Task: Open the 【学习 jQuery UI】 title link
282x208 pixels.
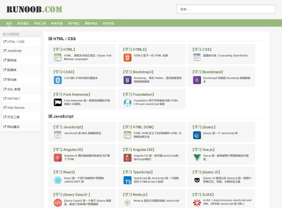Action: click(206, 172)
